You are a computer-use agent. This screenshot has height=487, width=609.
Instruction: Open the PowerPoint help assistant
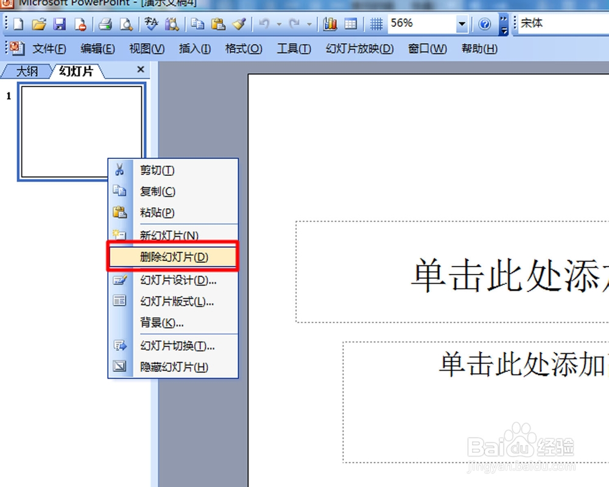click(x=485, y=23)
